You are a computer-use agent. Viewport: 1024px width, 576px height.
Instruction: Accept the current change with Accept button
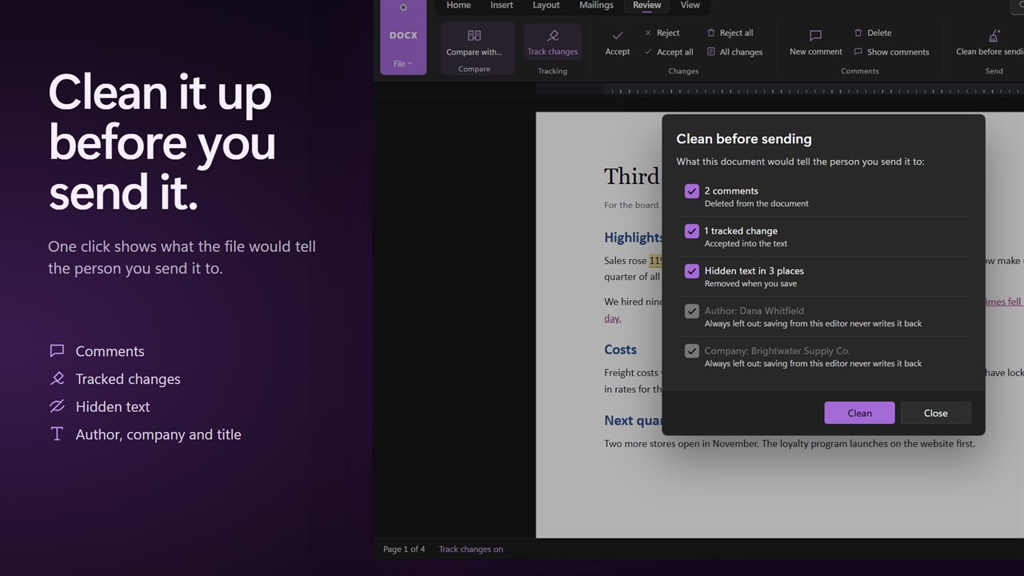[x=618, y=43]
